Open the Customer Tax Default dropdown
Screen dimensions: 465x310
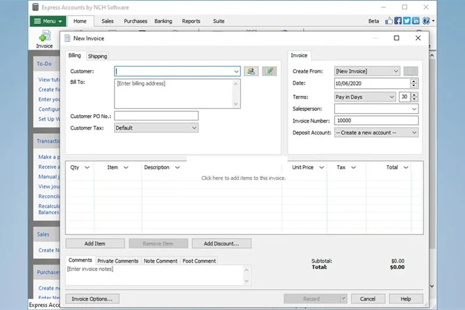[156, 128]
